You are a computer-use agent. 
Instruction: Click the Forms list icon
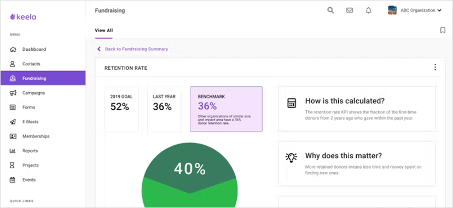13,107
